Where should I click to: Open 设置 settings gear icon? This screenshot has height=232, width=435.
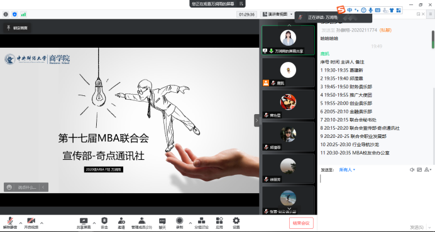coord(236,223)
